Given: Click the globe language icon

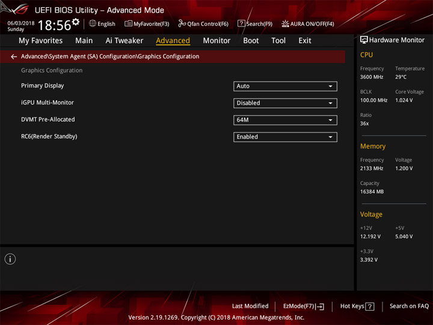Looking at the screenshot, I should pyautogui.click(x=93, y=23).
